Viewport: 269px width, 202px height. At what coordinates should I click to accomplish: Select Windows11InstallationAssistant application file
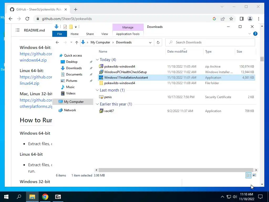[x=176, y=78]
